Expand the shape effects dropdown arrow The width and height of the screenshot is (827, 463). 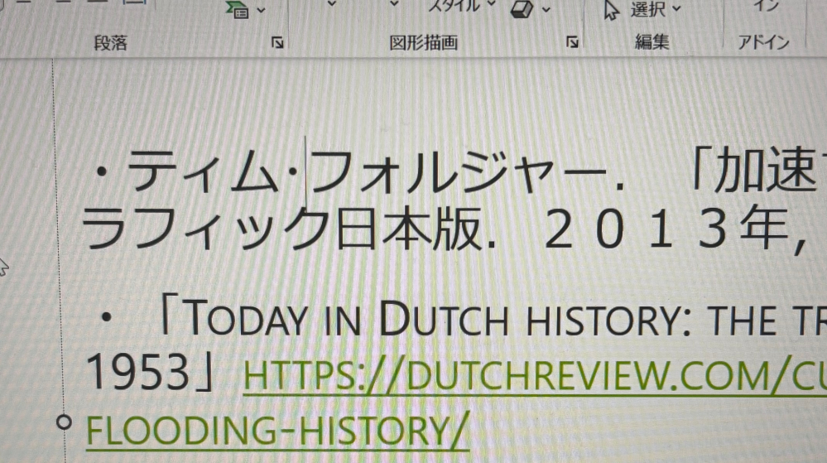click(x=546, y=9)
